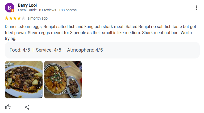
Task: Click the orange Local Guide badge on avatar
Action: tap(13, 10)
